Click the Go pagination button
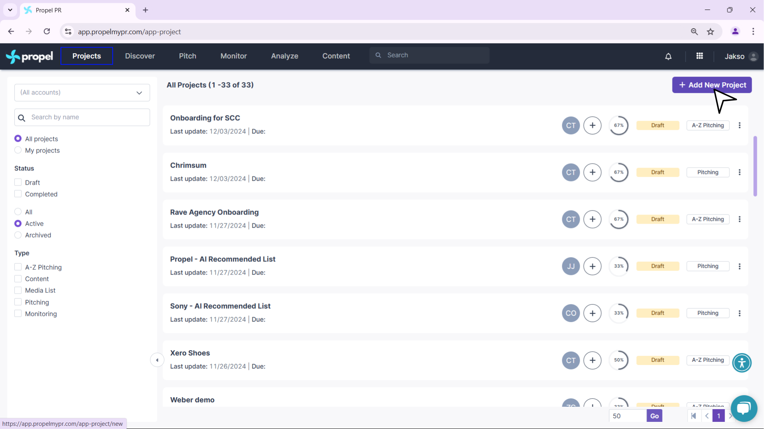This screenshot has height=429, width=764. pos(655,416)
